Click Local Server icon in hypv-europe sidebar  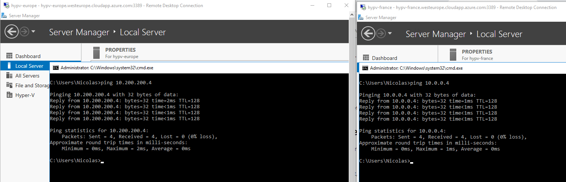[9, 66]
